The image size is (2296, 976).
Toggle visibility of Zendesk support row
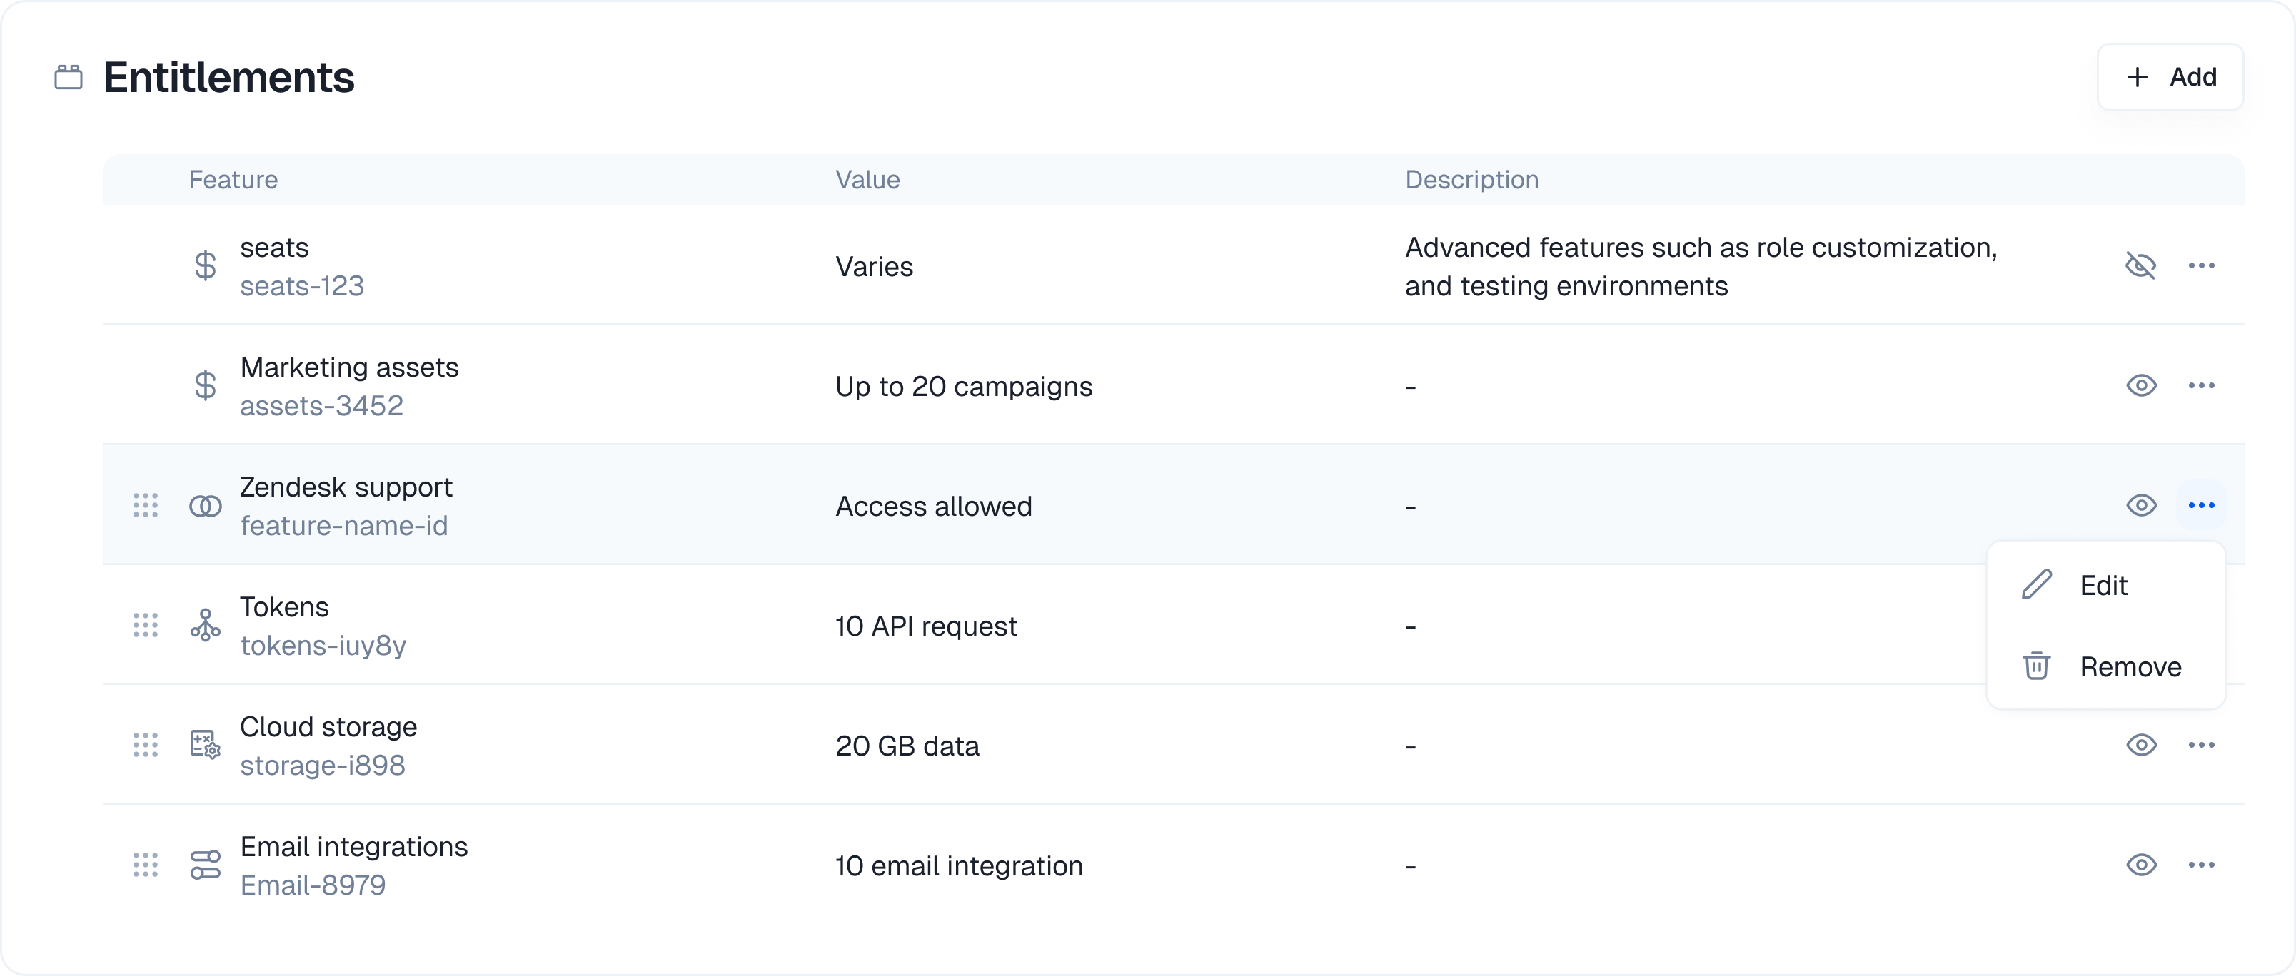(x=2141, y=506)
